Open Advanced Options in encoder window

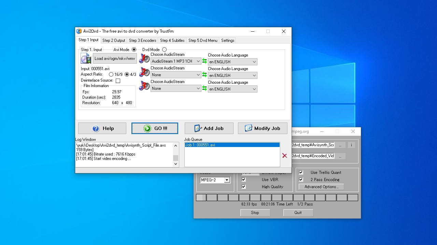[321, 187]
